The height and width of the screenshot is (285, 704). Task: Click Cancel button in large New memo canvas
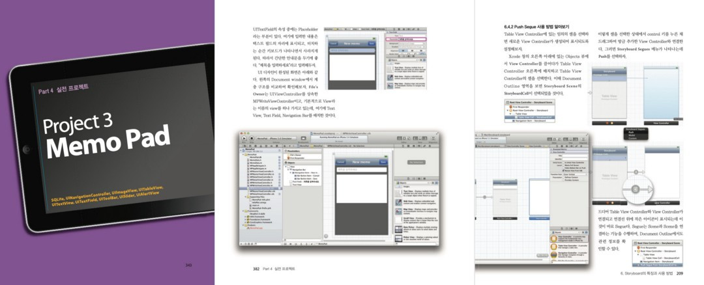coord(341,162)
